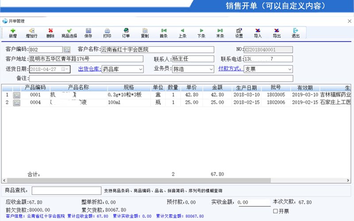Jump to last record with 末条
Viewport: 354px width, 221px height.
(220, 33)
